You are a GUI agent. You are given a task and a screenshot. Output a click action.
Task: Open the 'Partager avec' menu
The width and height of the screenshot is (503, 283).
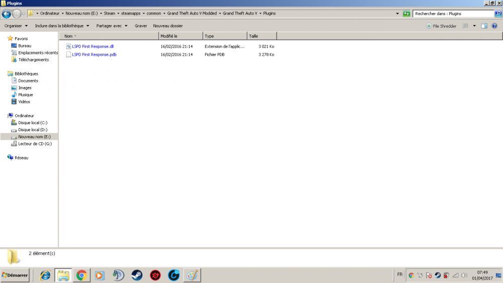coord(112,26)
